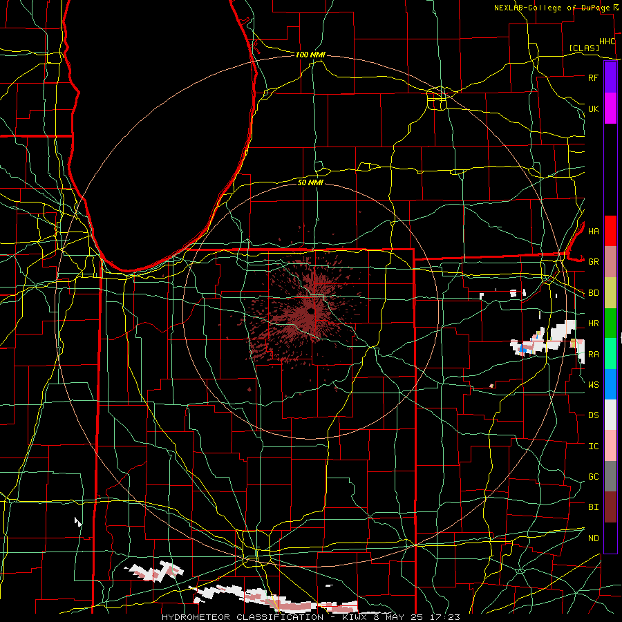Viewport: 622px width, 622px height.
Task: Click the RF legend label
Action: (593, 77)
